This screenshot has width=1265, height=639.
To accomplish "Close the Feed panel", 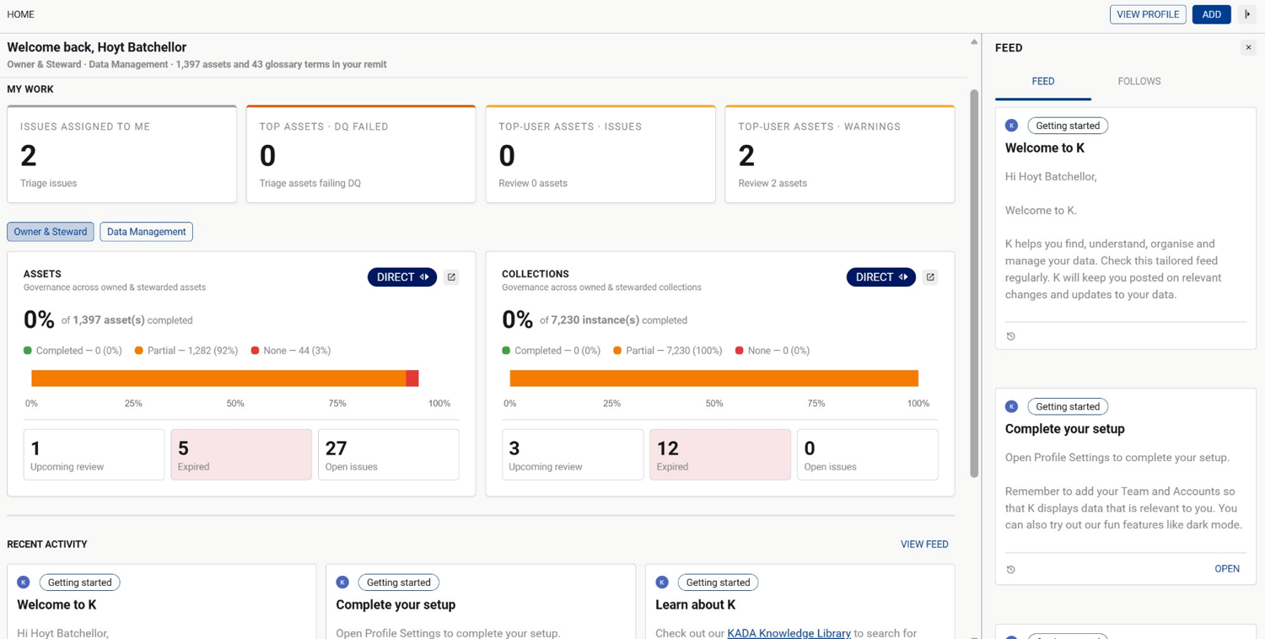I will 1248,48.
